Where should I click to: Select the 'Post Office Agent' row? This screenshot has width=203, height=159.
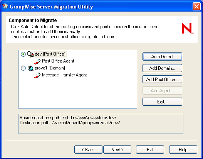pos(58,61)
